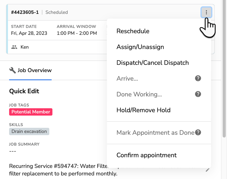Click the Scheduled status label
227x179 pixels.
pyautogui.click(x=56, y=12)
